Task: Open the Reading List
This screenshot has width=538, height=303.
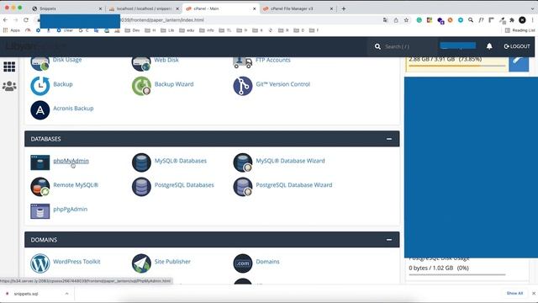Action: (x=520, y=30)
